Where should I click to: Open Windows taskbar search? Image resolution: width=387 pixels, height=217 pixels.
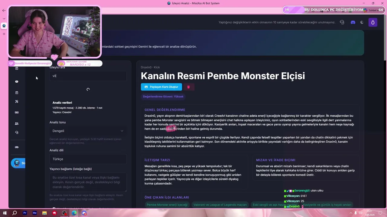point(15,213)
